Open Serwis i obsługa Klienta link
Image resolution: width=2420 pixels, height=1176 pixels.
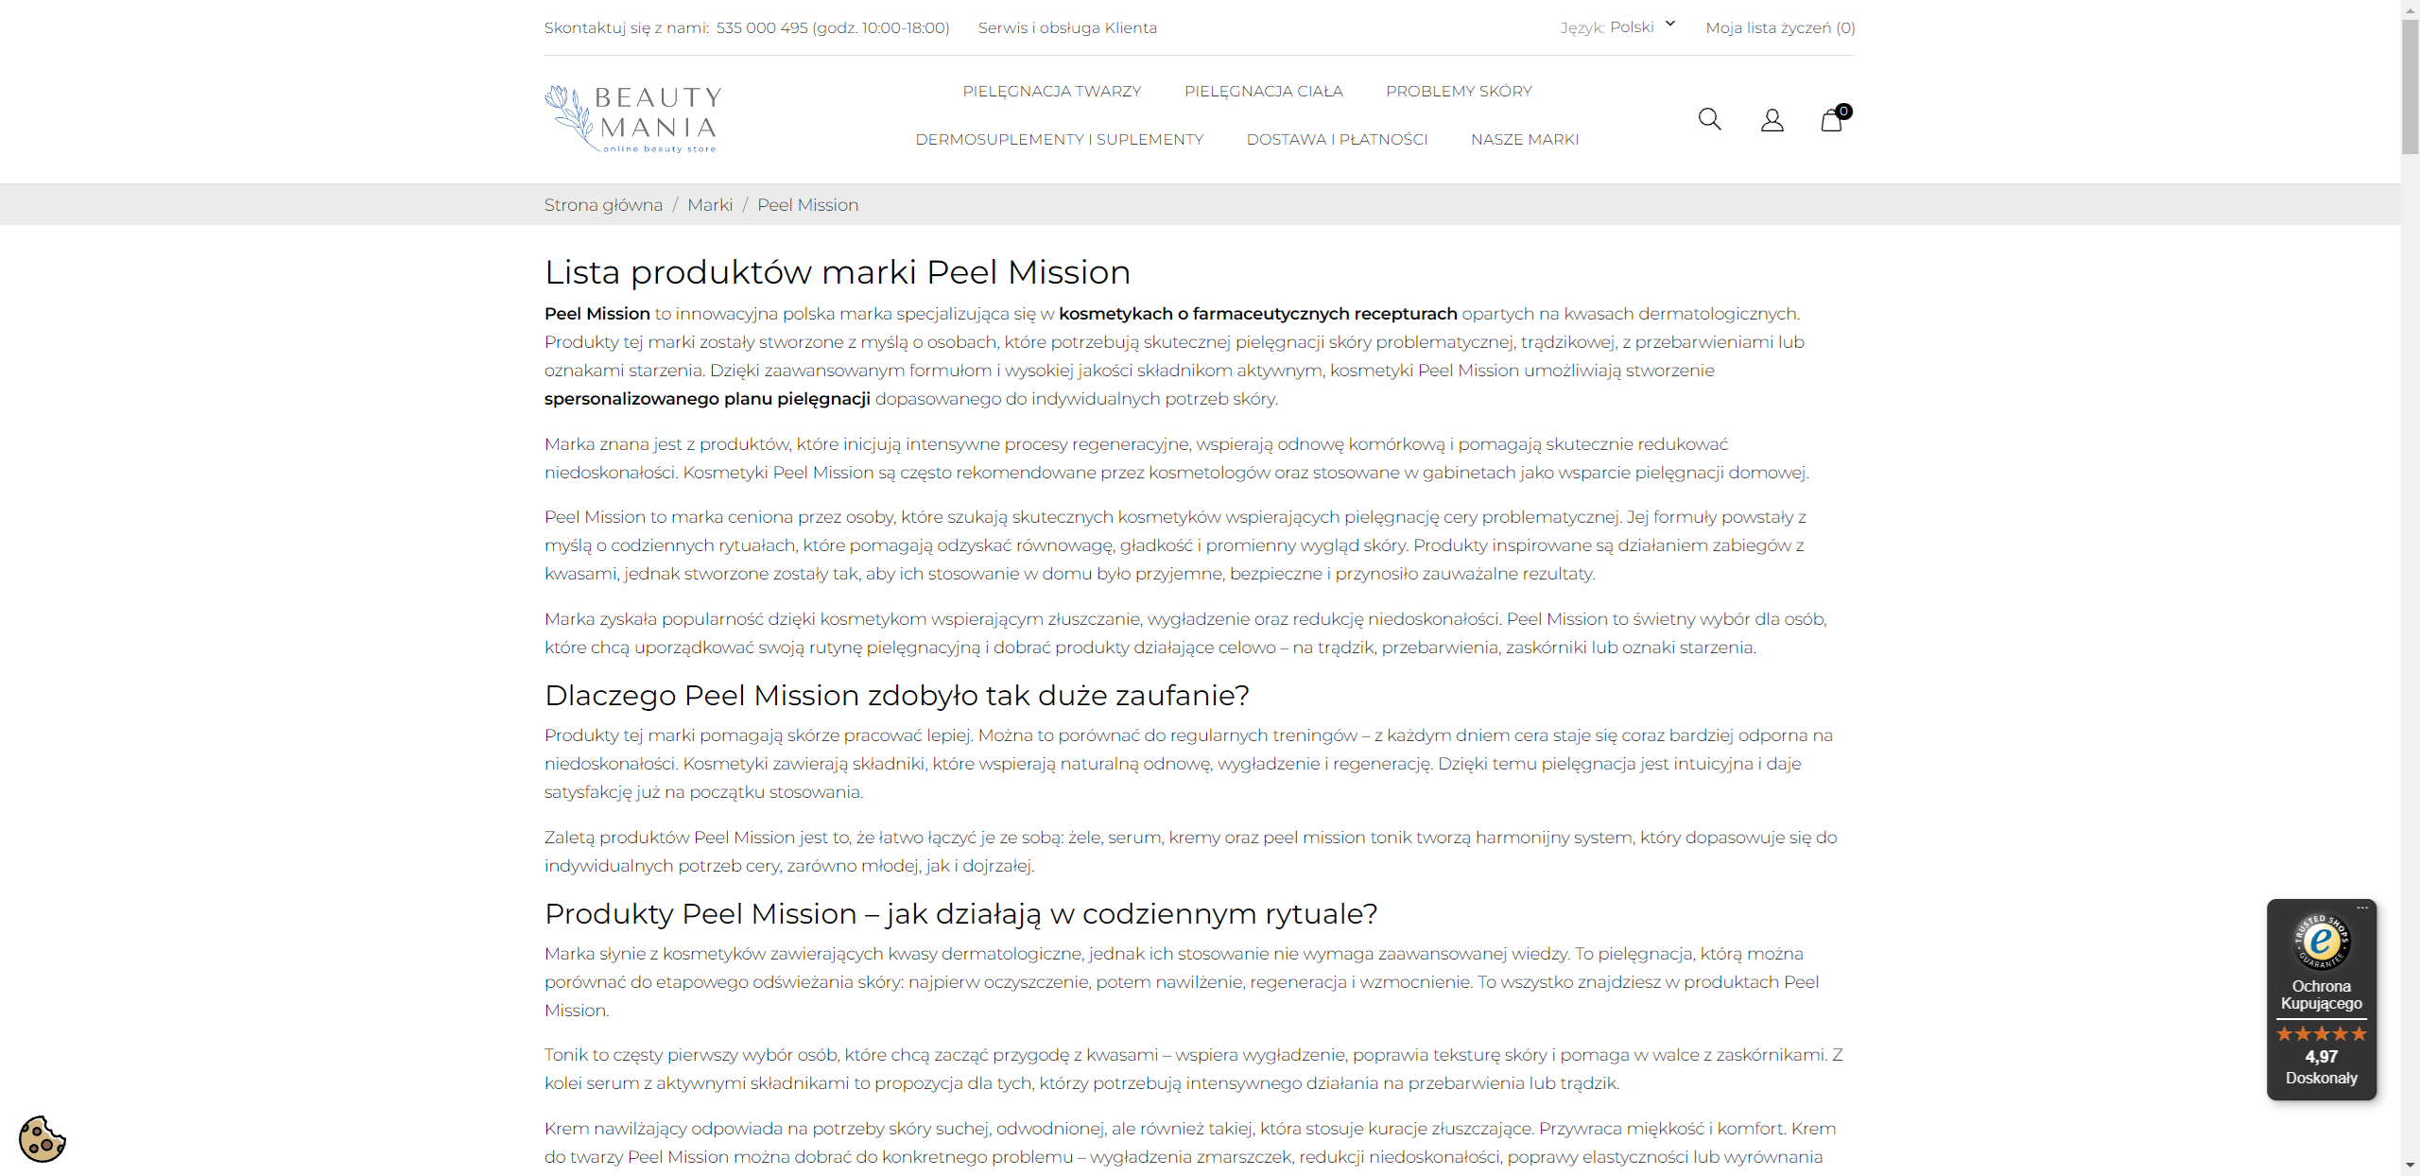tap(1067, 27)
